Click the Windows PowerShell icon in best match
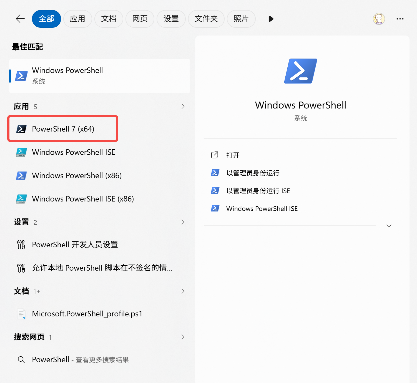 click(x=21, y=76)
